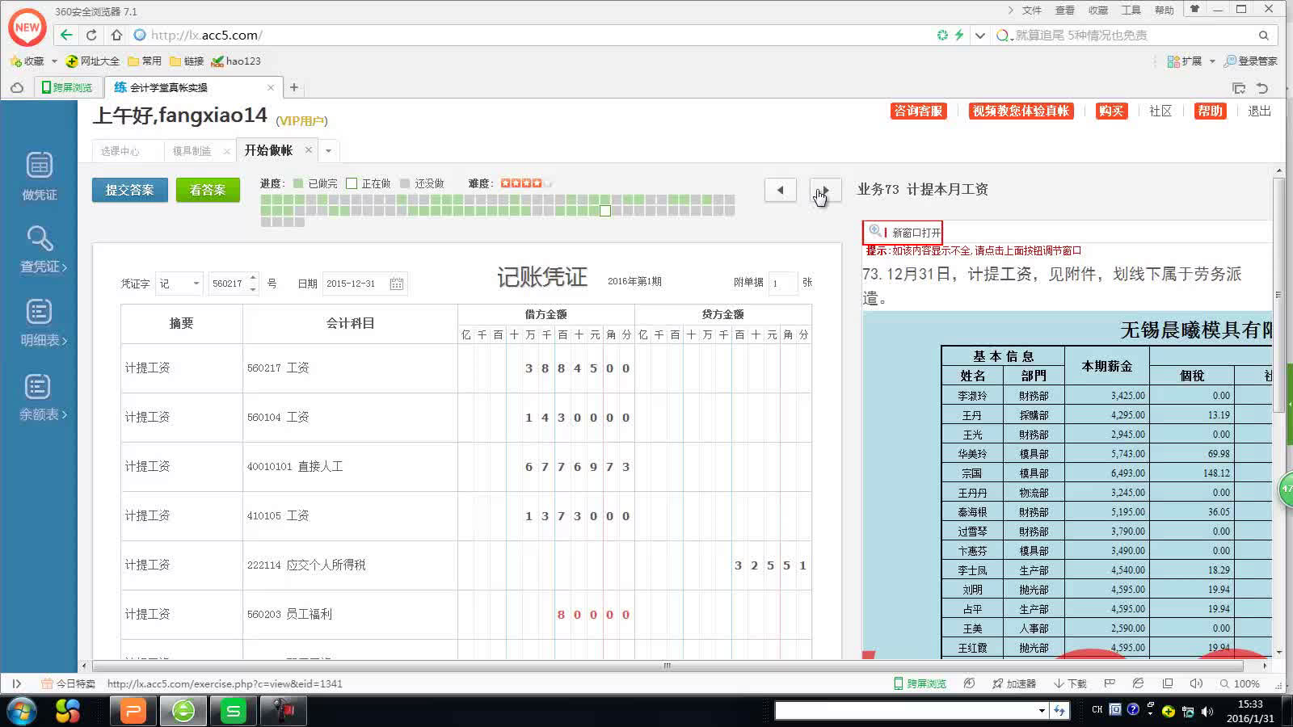Open the 帮助 menu in browser menu bar
The image size is (1293, 727).
click(x=1165, y=11)
